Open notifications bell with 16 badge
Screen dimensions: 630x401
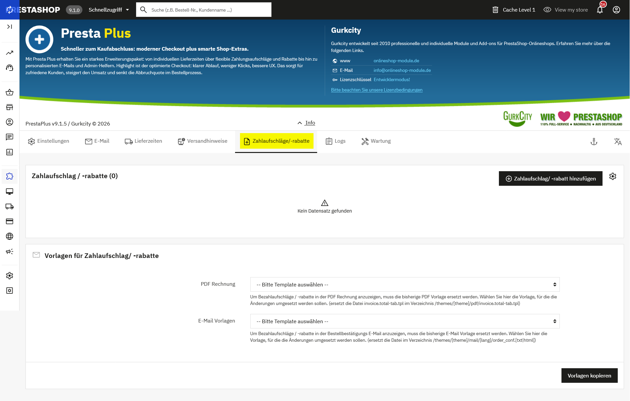pyautogui.click(x=600, y=10)
